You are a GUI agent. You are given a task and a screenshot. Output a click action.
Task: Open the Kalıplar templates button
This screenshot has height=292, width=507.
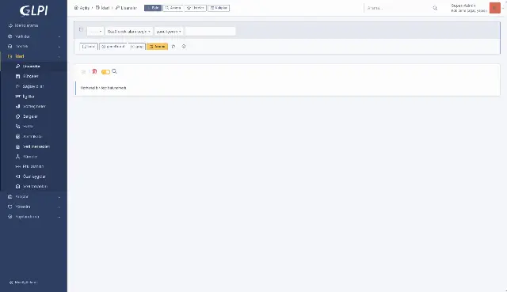point(219,8)
